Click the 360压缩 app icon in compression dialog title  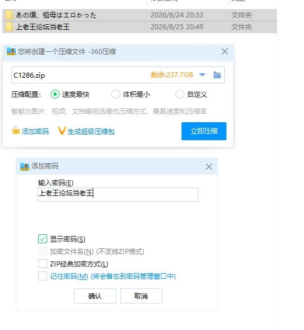coord(11,51)
